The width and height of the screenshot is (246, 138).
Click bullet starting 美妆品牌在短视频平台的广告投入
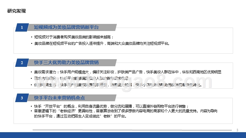pyautogui.click(x=102, y=44)
